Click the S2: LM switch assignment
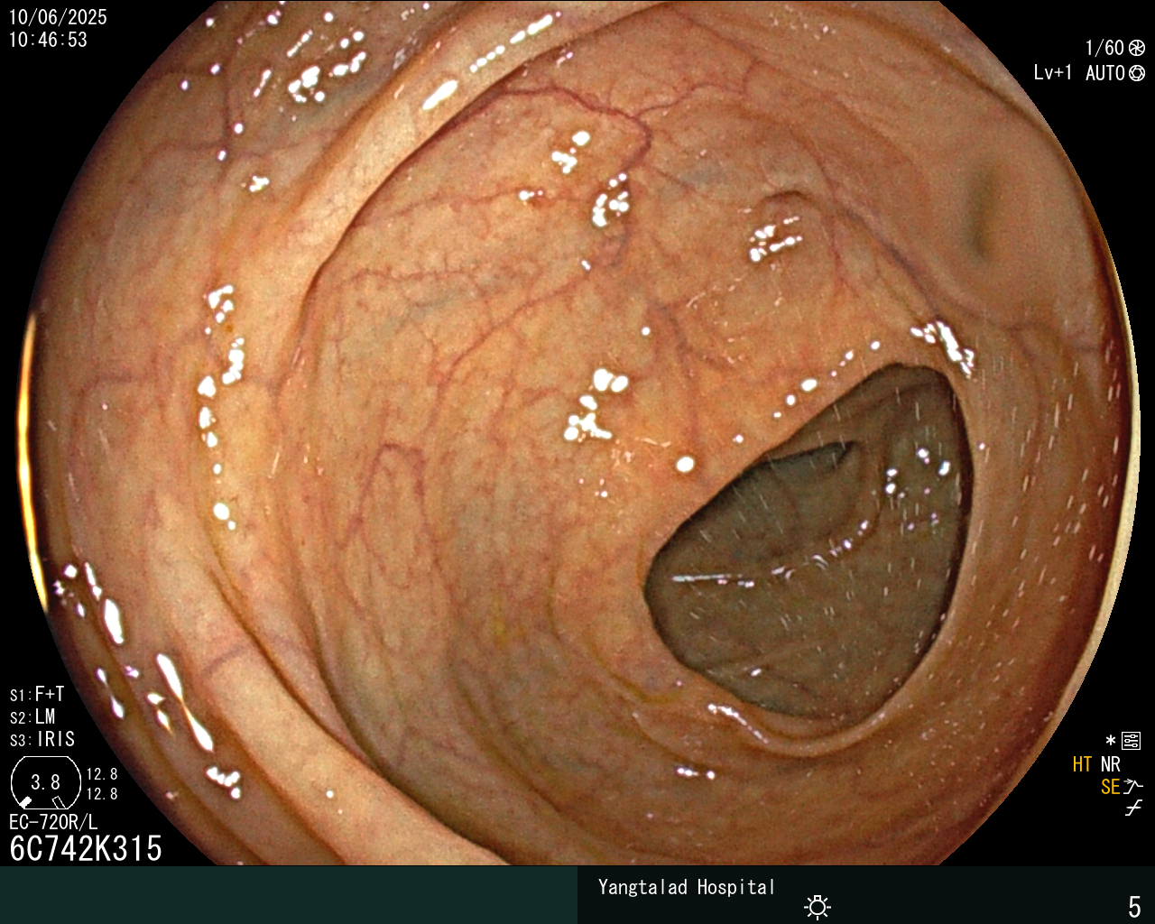Viewport: 1155px width, 924px height. [32, 716]
